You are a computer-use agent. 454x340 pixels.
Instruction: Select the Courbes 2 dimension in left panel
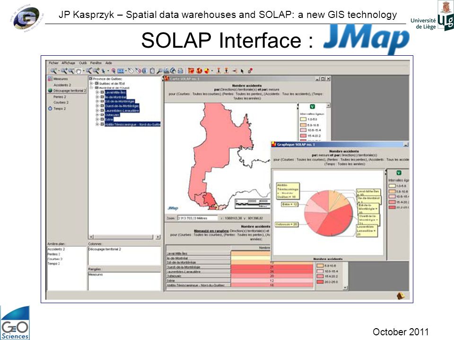click(x=61, y=102)
